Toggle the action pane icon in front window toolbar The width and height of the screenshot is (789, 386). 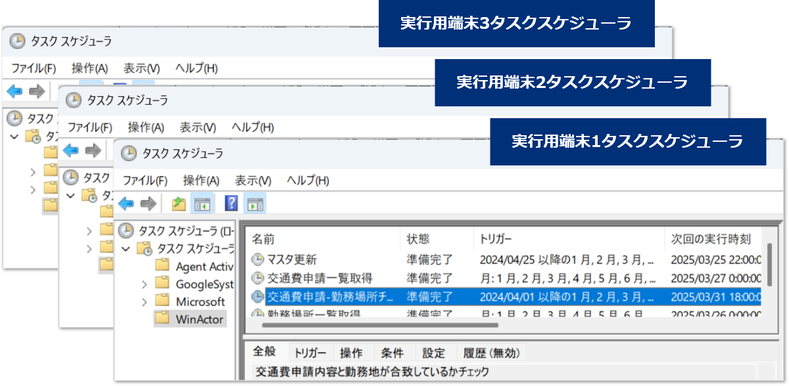[x=254, y=204]
